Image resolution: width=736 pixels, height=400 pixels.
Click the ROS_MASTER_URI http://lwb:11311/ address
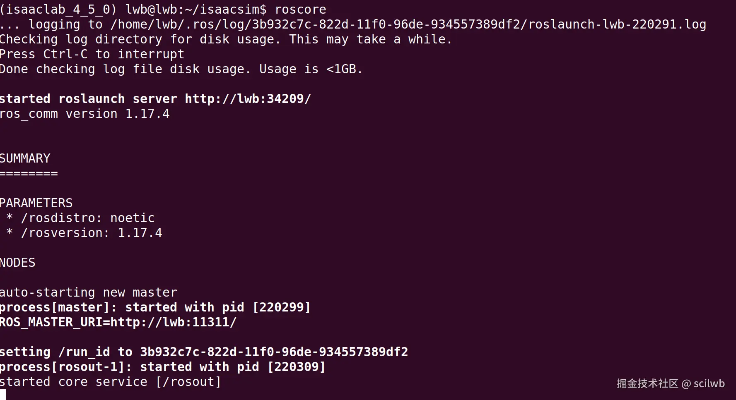point(173,322)
